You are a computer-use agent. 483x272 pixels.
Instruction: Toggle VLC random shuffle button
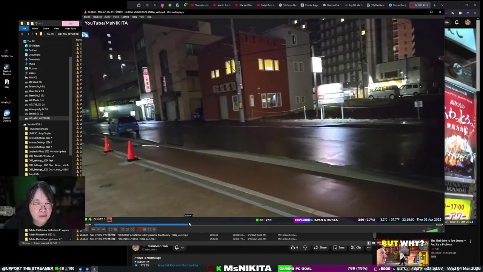coord(132,229)
